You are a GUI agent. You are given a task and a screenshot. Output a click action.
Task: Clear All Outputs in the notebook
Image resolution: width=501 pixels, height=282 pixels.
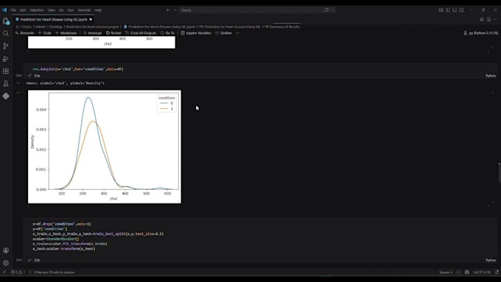click(141, 33)
